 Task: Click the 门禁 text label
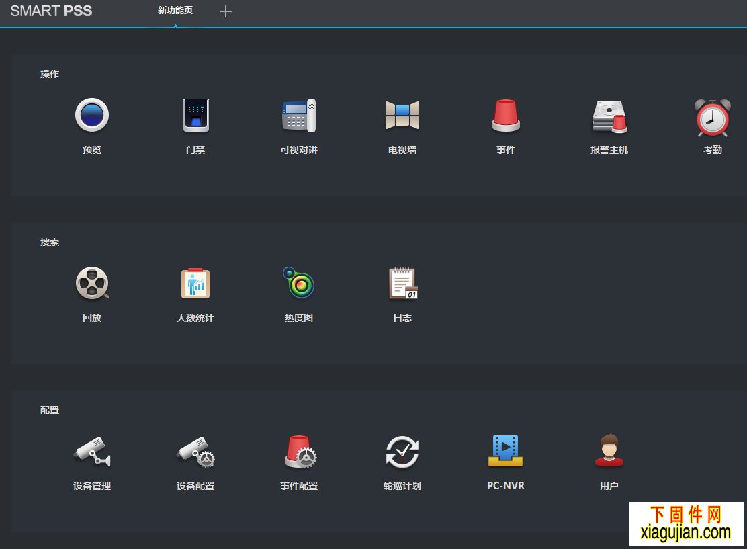[x=195, y=150]
